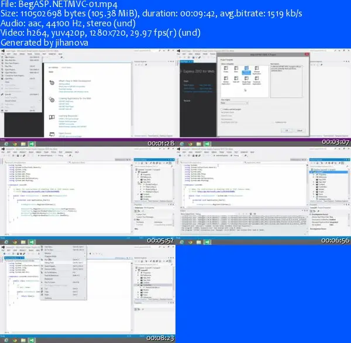Click the Output panel in the 00:06:56 frame
Screen dimensions: 351x343
tap(243, 222)
